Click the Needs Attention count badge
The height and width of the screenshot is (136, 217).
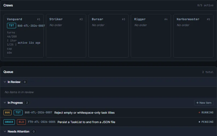(34, 132)
